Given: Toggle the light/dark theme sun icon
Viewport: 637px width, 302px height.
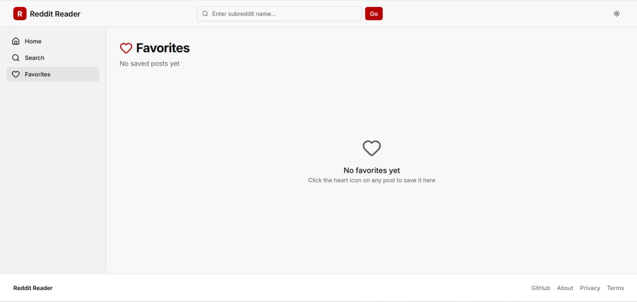Looking at the screenshot, I should click(x=617, y=14).
